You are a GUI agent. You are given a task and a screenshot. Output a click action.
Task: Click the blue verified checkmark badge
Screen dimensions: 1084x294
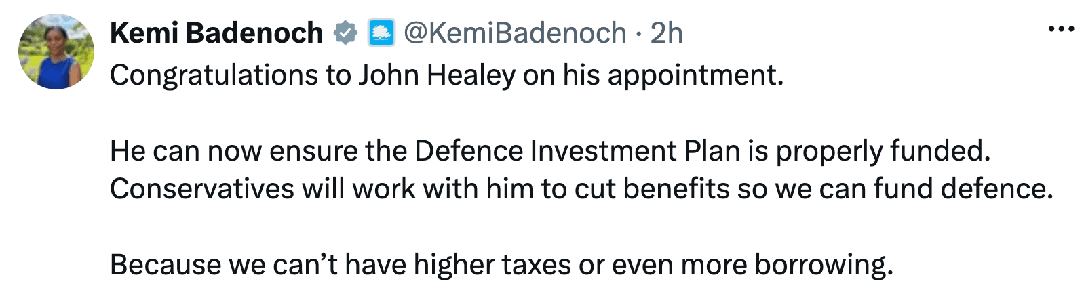coord(345,33)
